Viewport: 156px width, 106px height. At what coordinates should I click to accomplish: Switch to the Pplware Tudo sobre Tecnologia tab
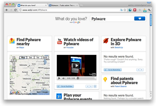[63, 6]
